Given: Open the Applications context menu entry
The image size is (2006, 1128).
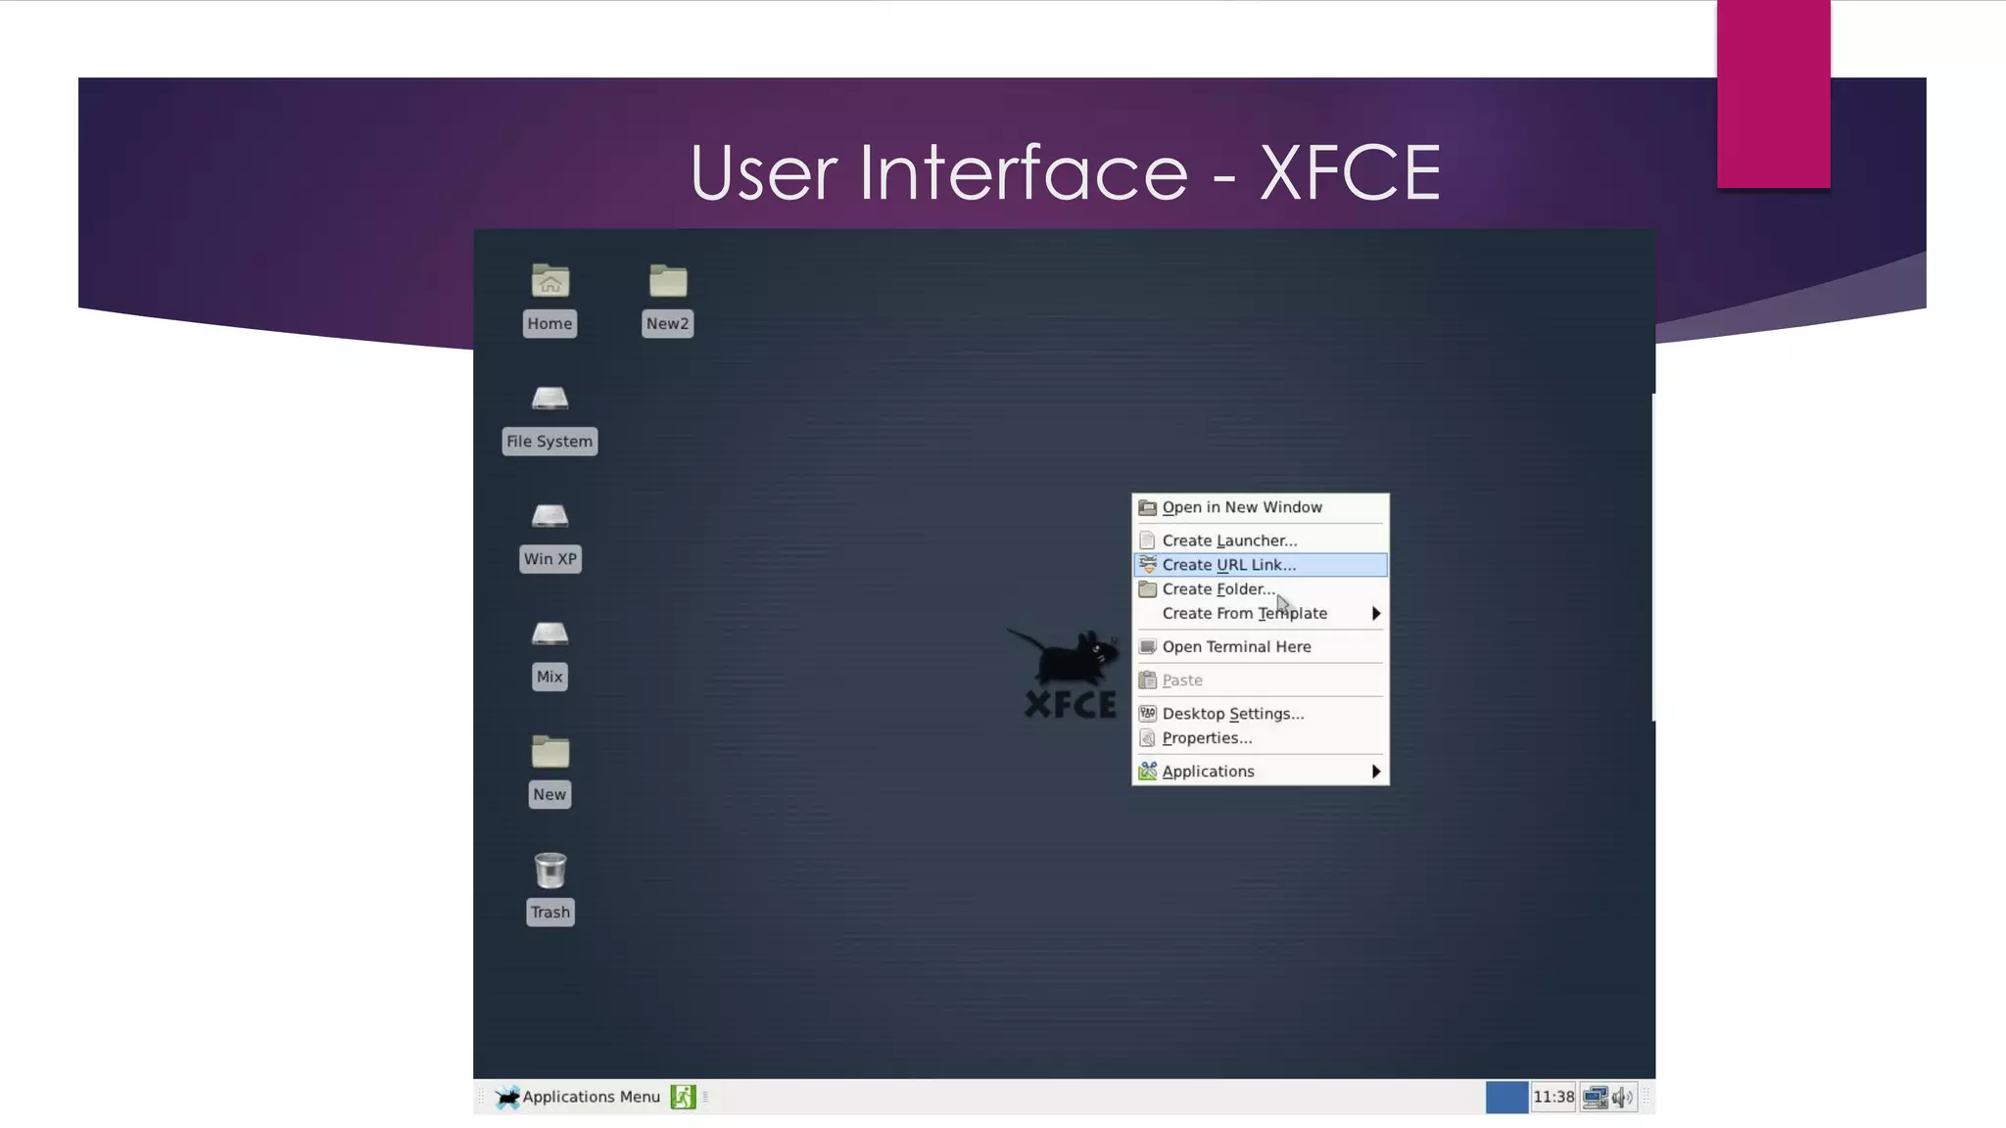Looking at the screenshot, I should pyautogui.click(x=1261, y=771).
